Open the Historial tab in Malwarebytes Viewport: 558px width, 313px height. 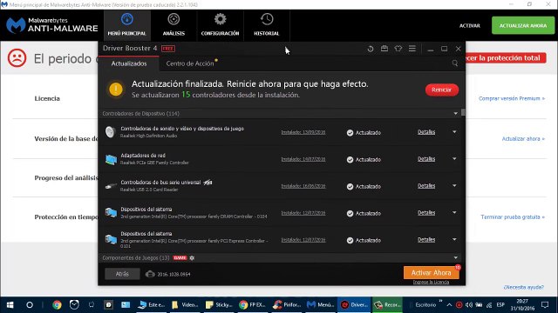pos(267,25)
